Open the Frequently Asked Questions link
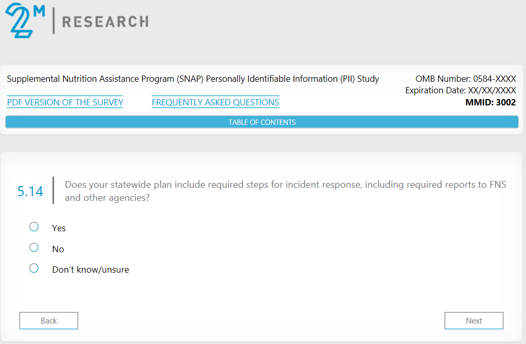Image resolution: width=526 pixels, height=344 pixels. tap(215, 102)
